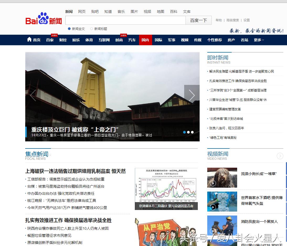Open the 贴吧 menu item at top
This screenshot has width=287, height=246.
pos(95,12)
